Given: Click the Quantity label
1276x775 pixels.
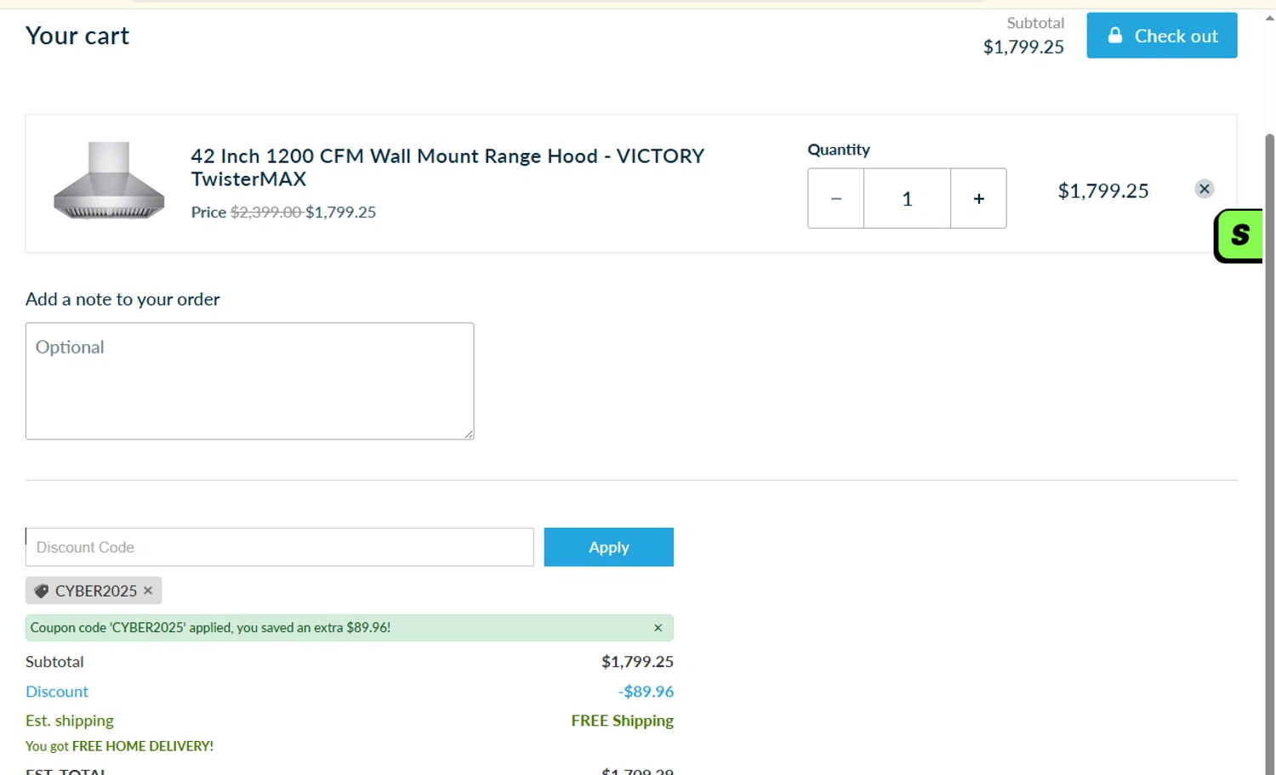Looking at the screenshot, I should click(839, 150).
